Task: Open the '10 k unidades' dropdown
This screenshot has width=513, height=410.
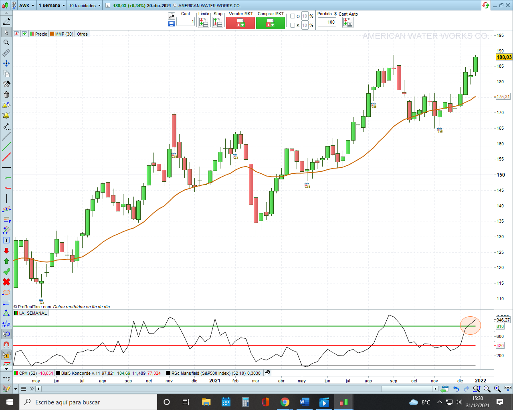Action: pyautogui.click(x=85, y=6)
